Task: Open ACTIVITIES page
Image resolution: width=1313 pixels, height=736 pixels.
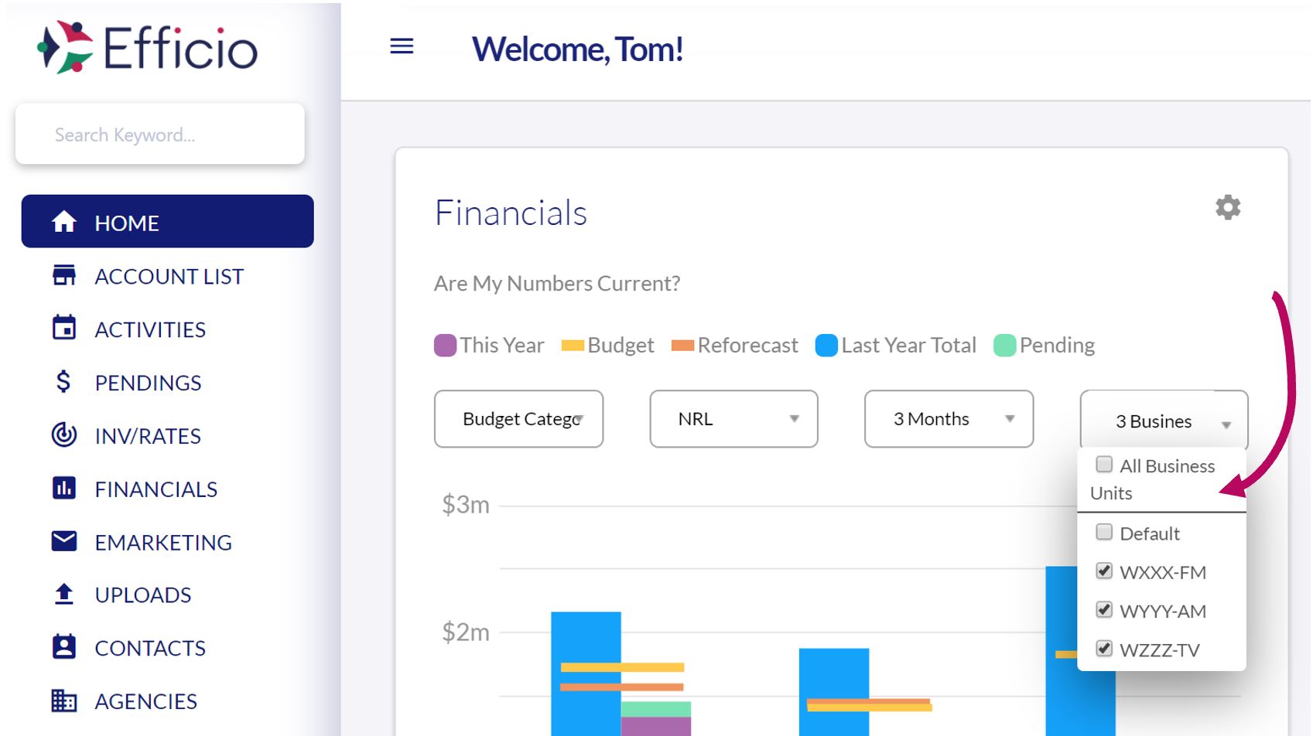Action: tap(150, 329)
